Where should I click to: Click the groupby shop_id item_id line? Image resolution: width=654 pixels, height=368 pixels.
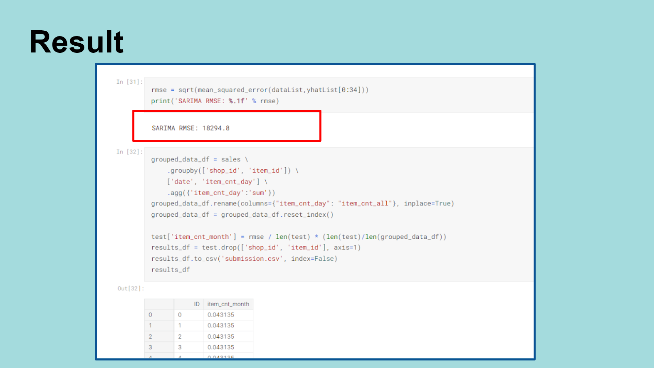tap(232, 170)
